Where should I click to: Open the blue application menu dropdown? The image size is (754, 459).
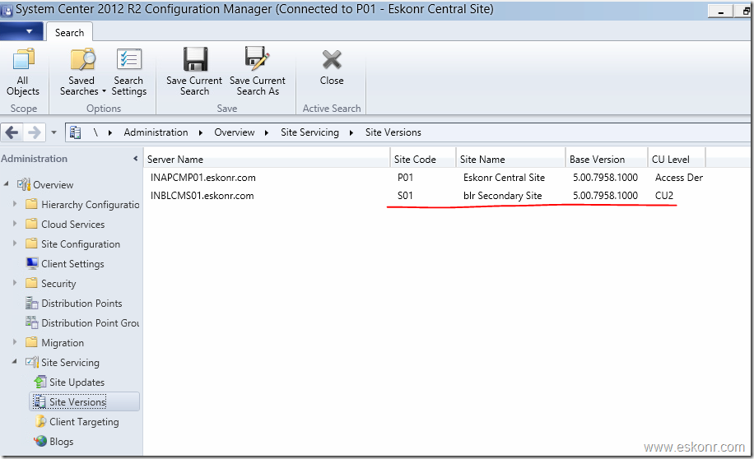[21, 32]
